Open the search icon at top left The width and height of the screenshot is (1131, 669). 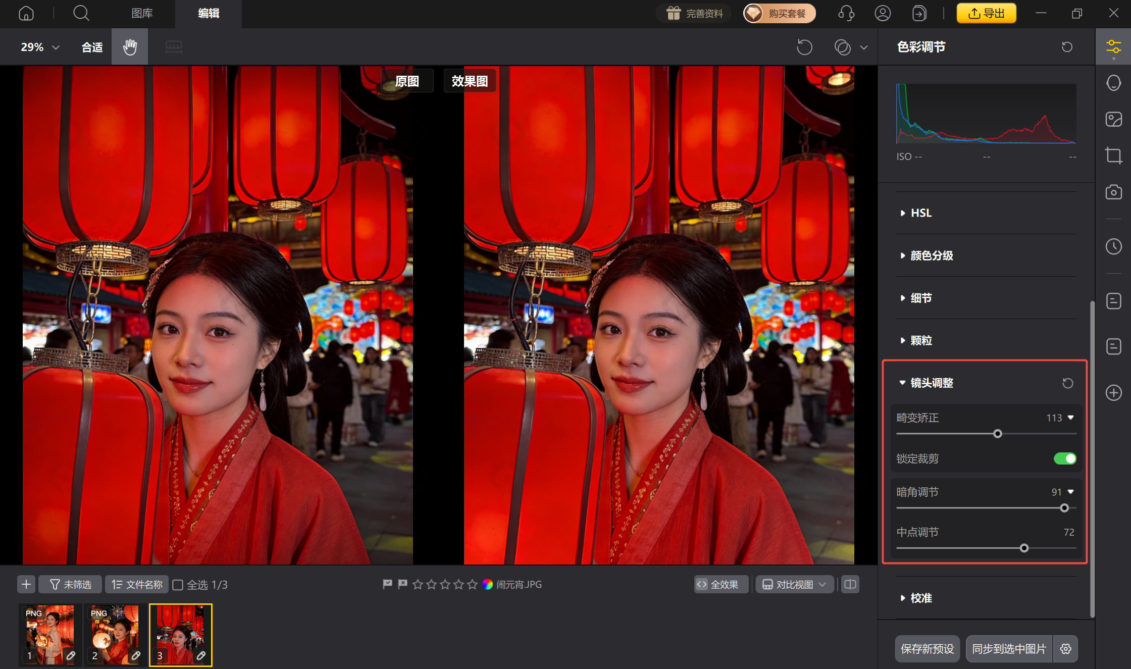tap(81, 13)
